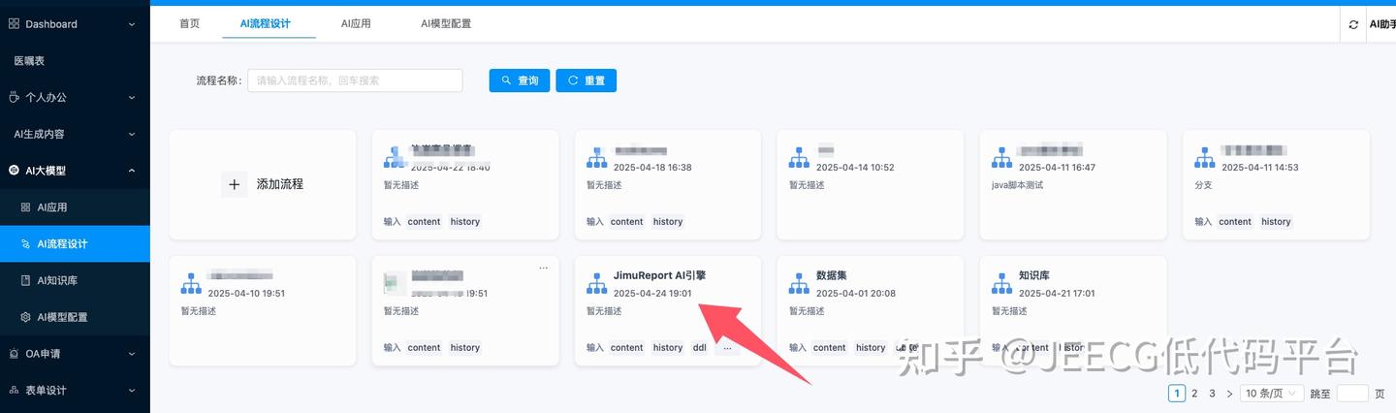1396x413 pixels.
Task: Click the 2025-04-21 17:01 timestamp
Action: 1057,294
